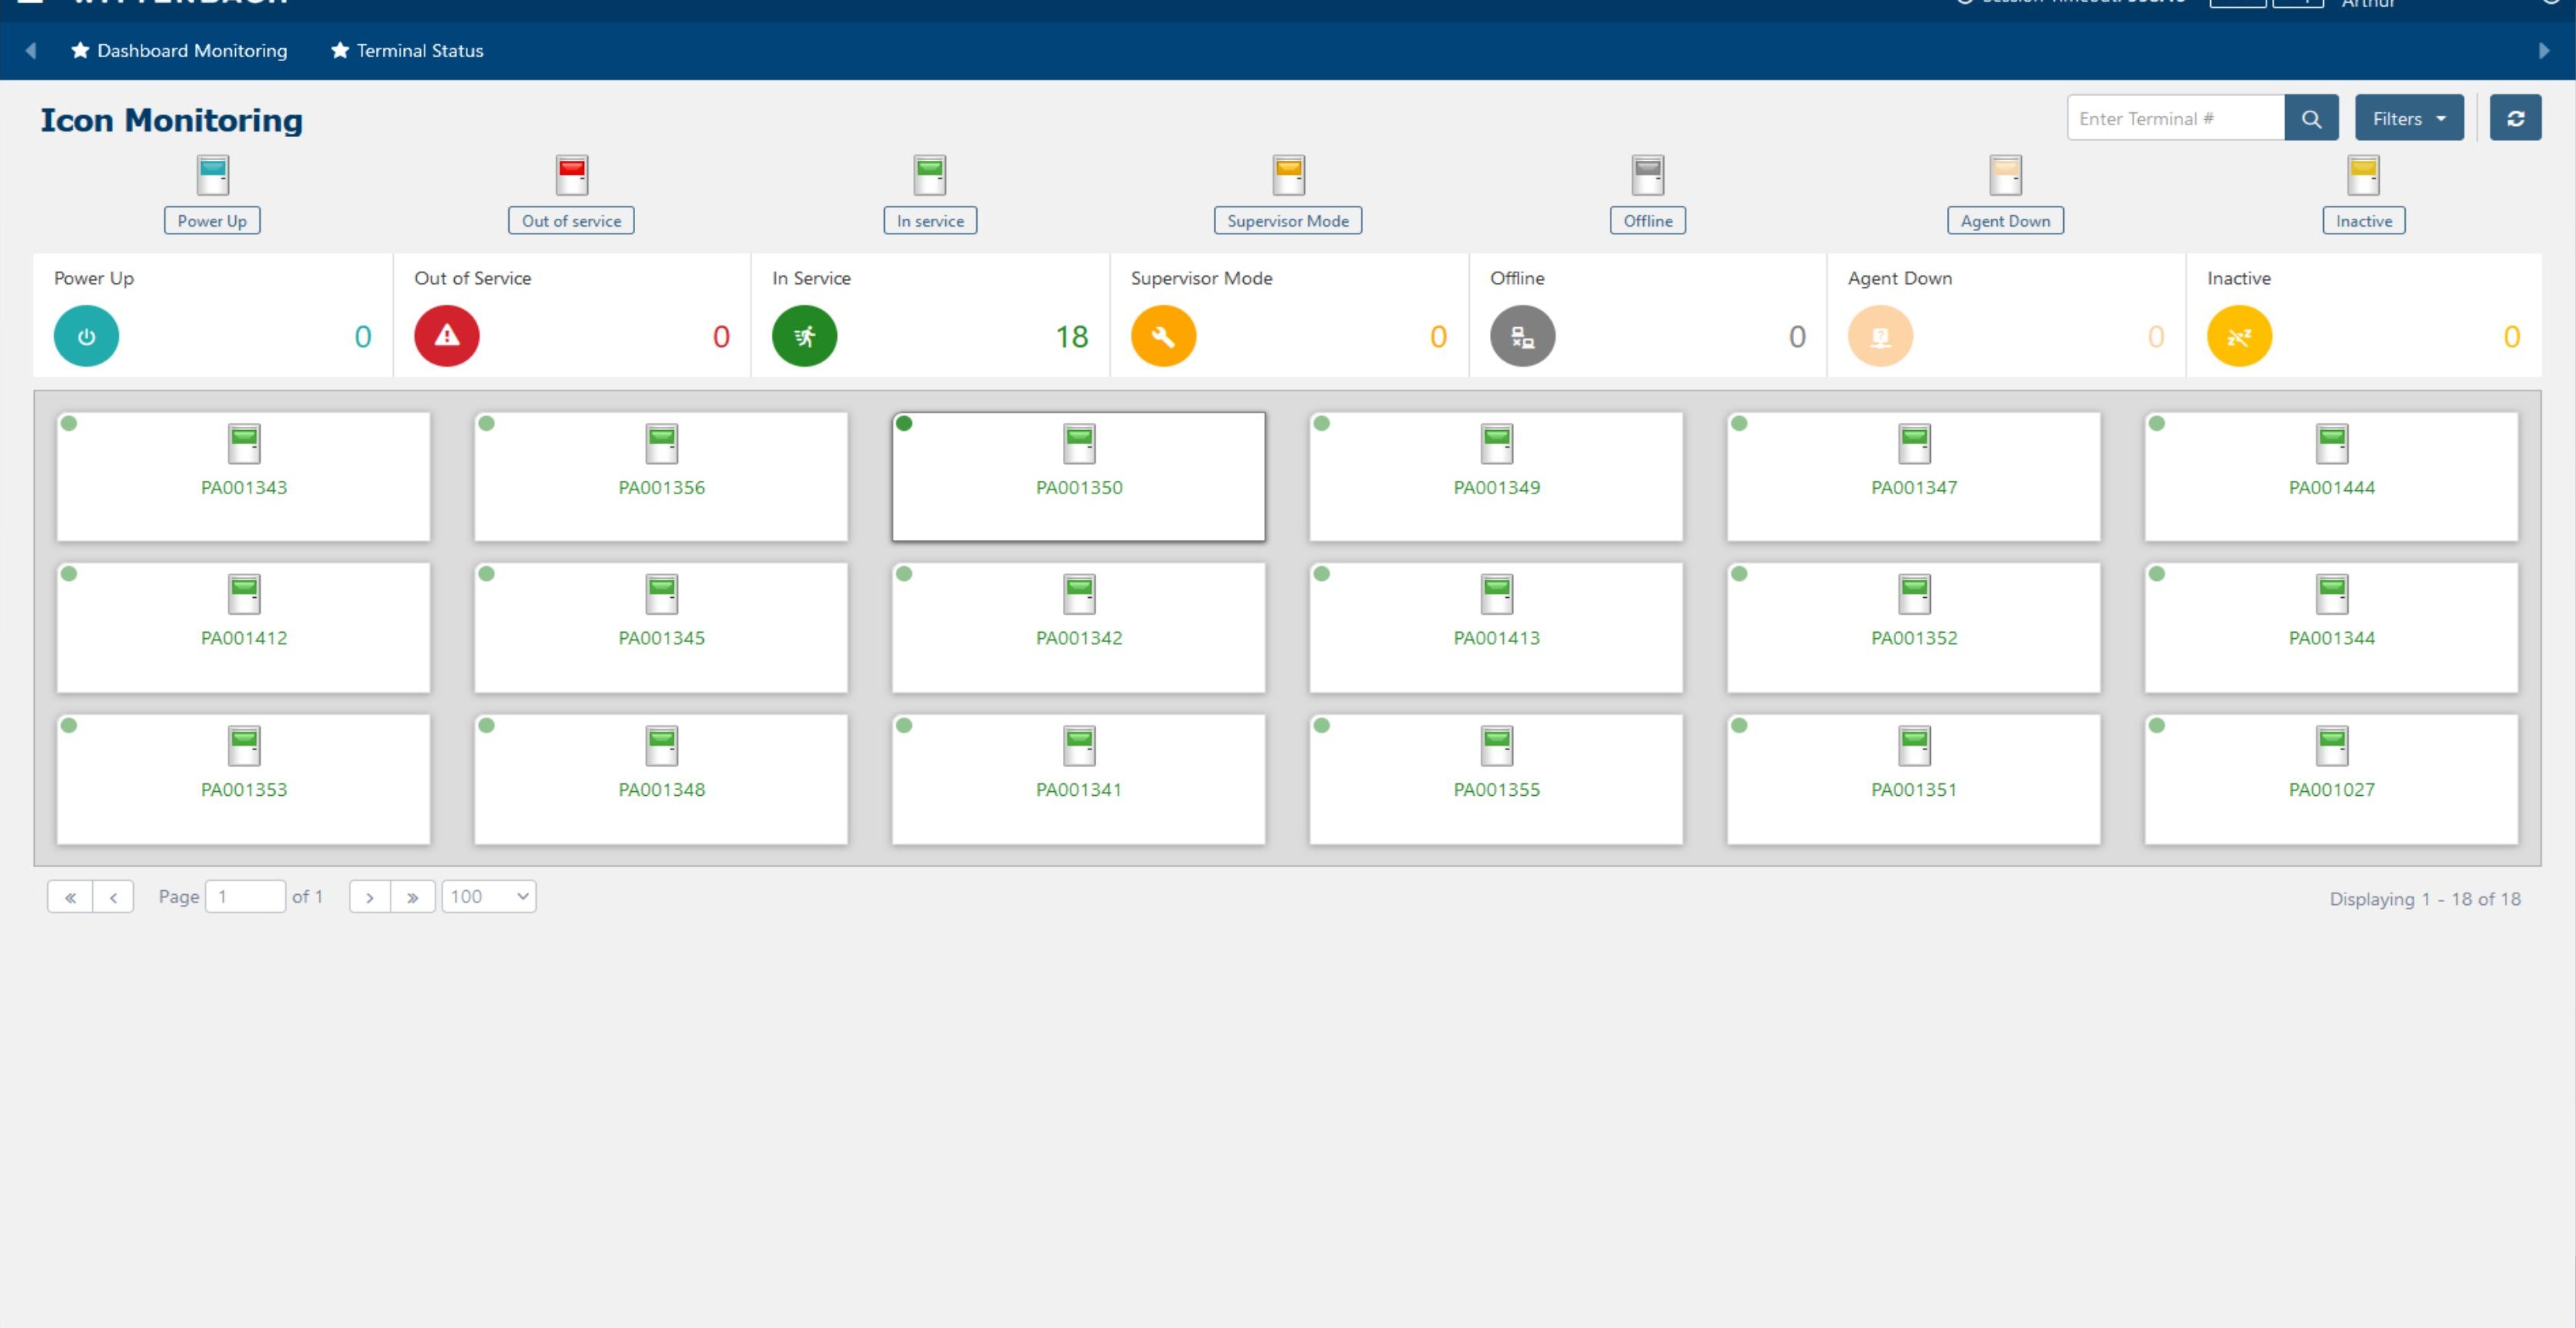Select the PA001342 terminal card
Image resolution: width=2576 pixels, height=1328 pixels.
[x=1079, y=627]
